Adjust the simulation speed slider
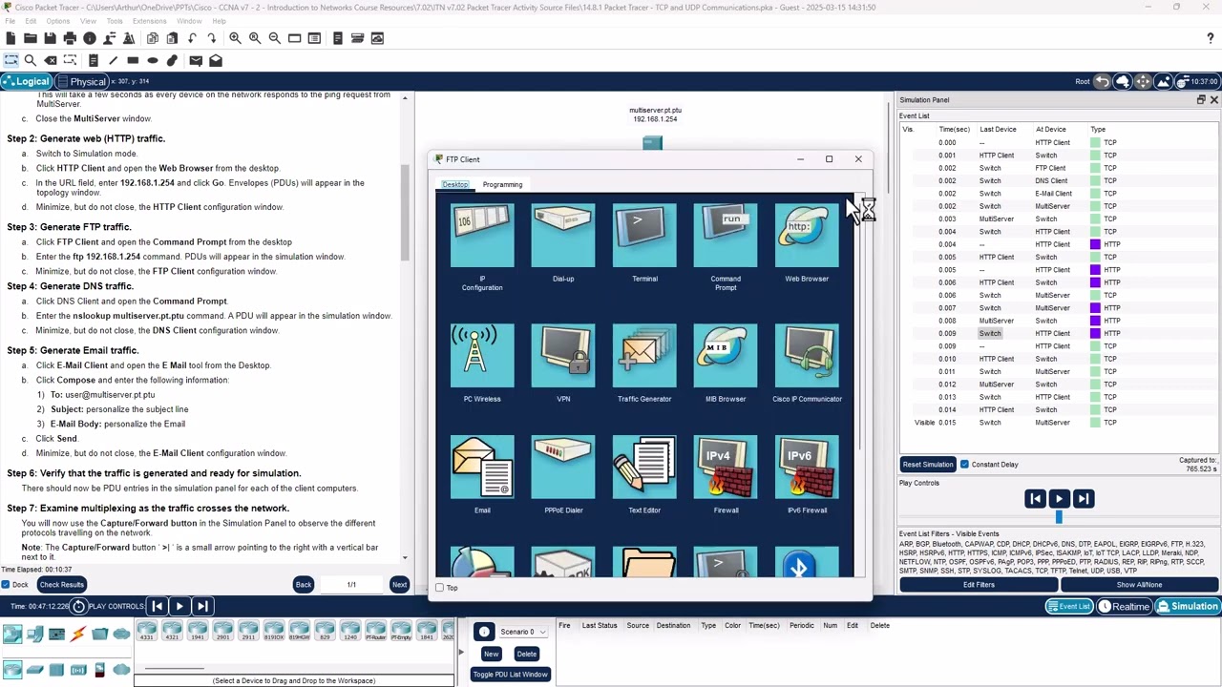Screen dimensions: 1222x687 [1058, 517]
